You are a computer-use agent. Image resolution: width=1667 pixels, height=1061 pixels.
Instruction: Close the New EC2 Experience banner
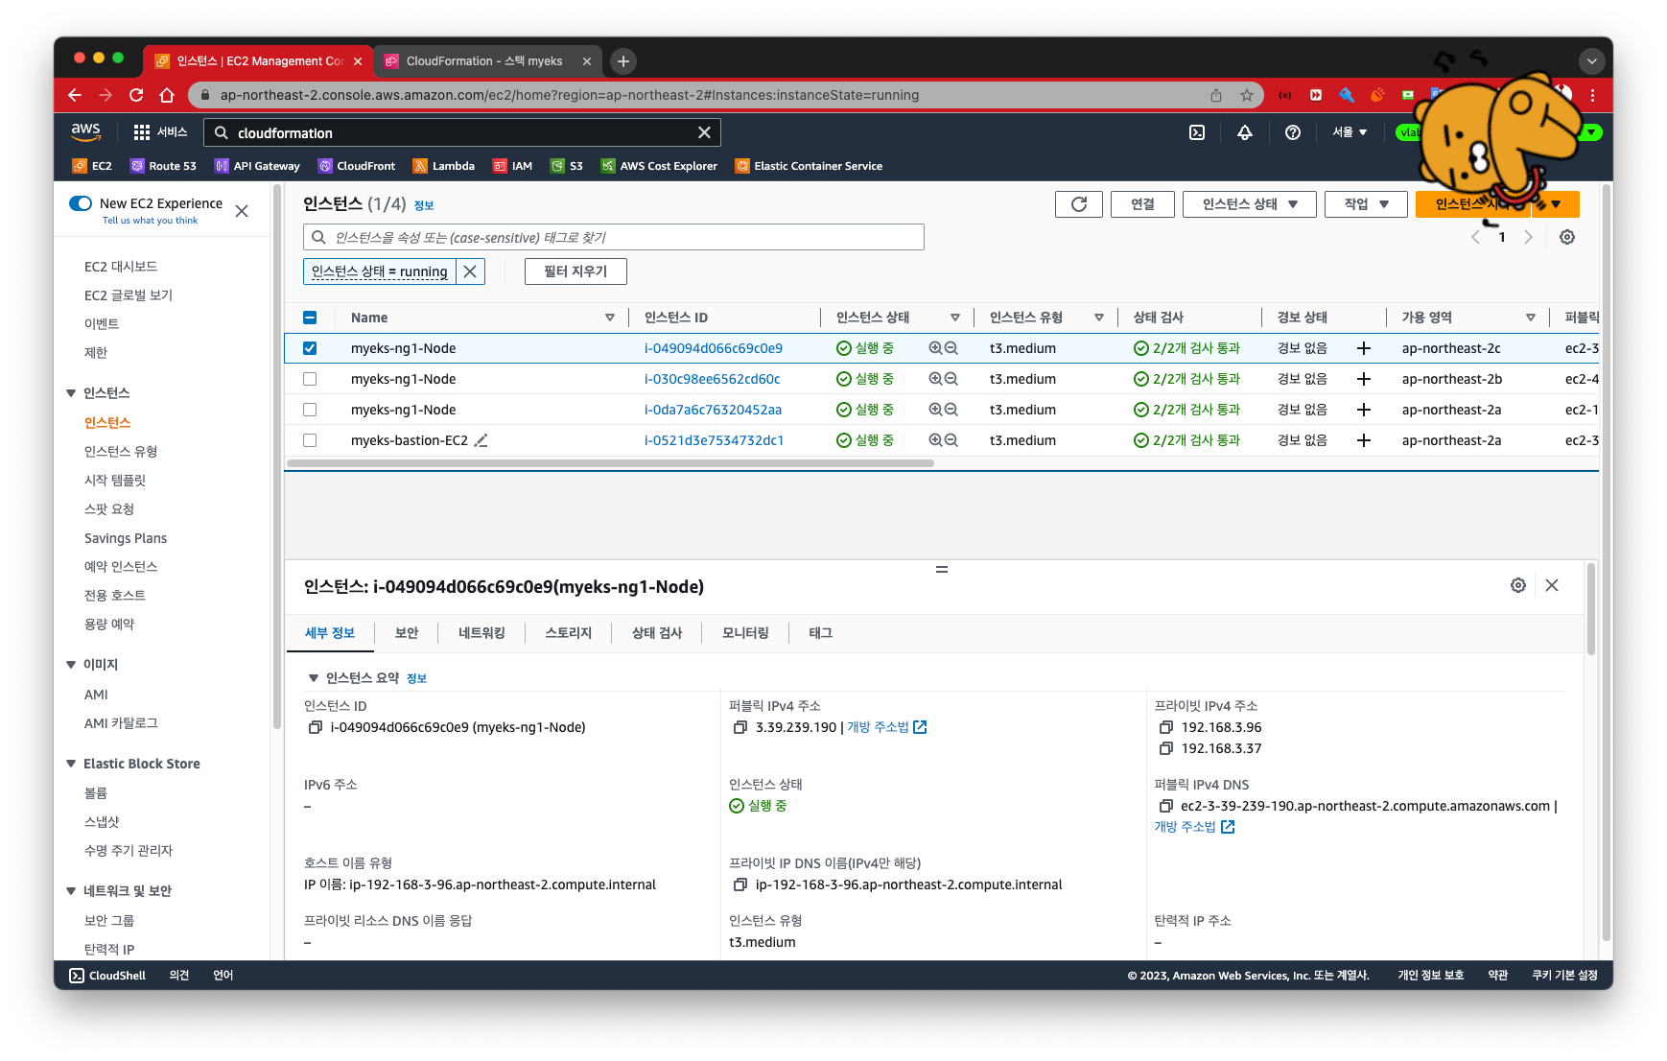(242, 211)
